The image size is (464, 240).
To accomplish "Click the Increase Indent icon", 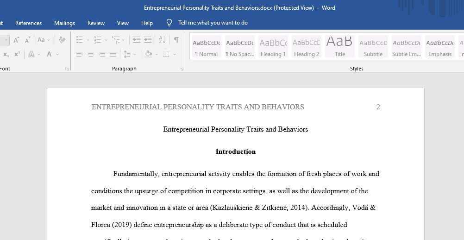I will click(148, 40).
